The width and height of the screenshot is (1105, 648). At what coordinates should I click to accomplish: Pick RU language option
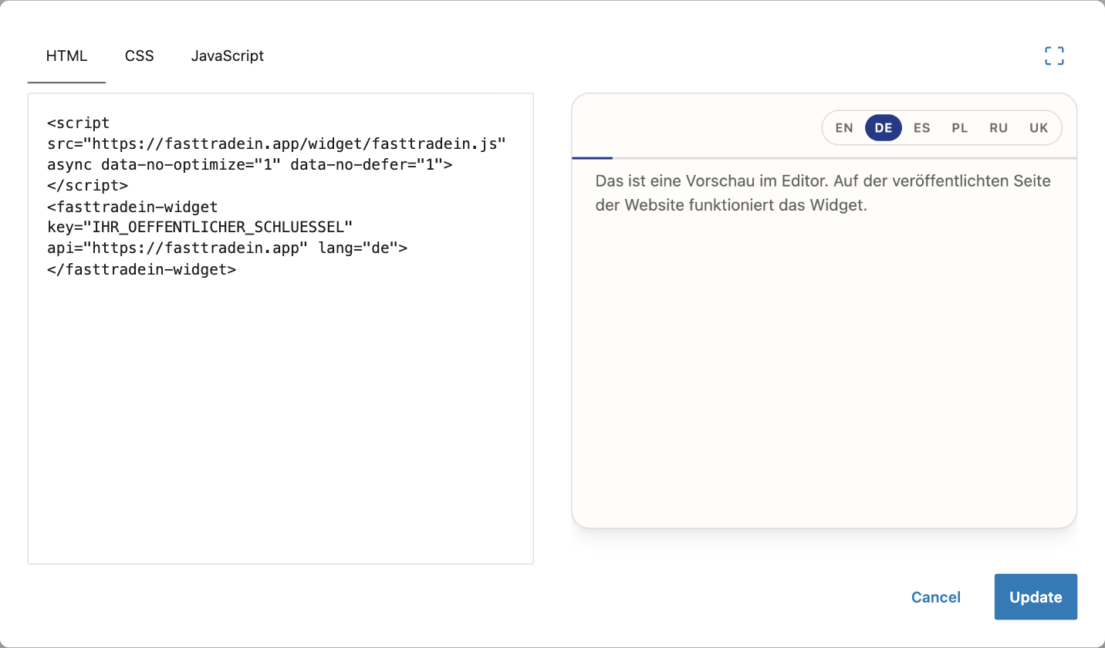pyautogui.click(x=999, y=128)
